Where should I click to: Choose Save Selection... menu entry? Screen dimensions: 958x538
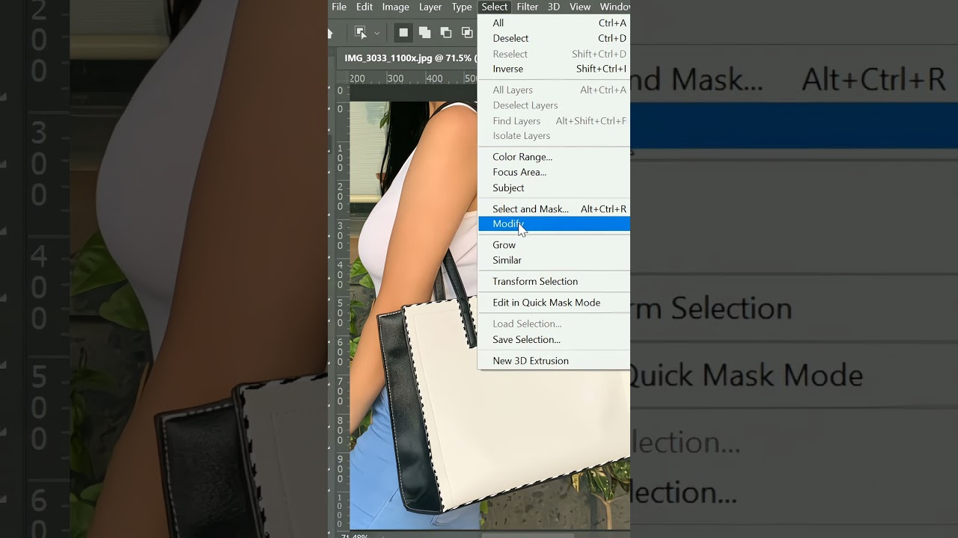(x=554, y=339)
